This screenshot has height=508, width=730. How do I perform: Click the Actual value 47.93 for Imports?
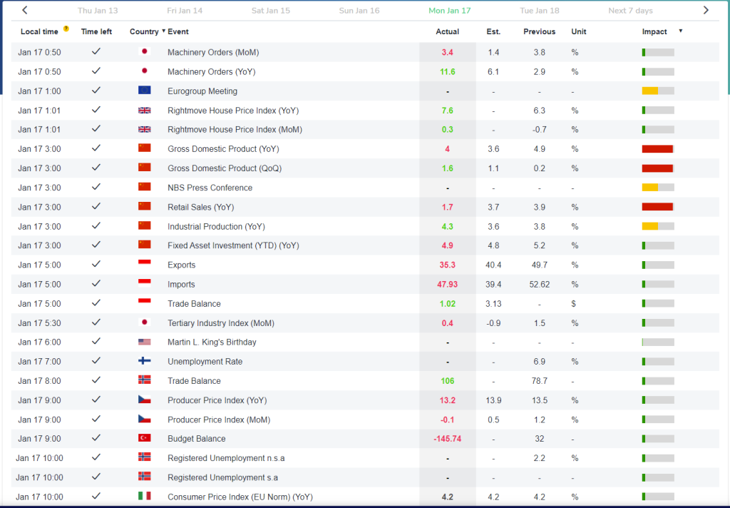[x=447, y=284]
